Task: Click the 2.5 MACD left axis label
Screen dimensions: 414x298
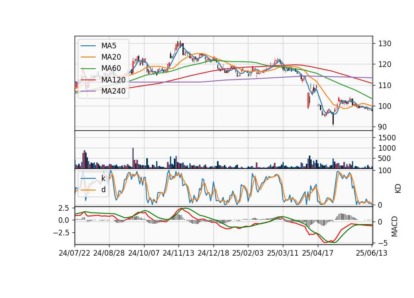Action: coord(64,208)
